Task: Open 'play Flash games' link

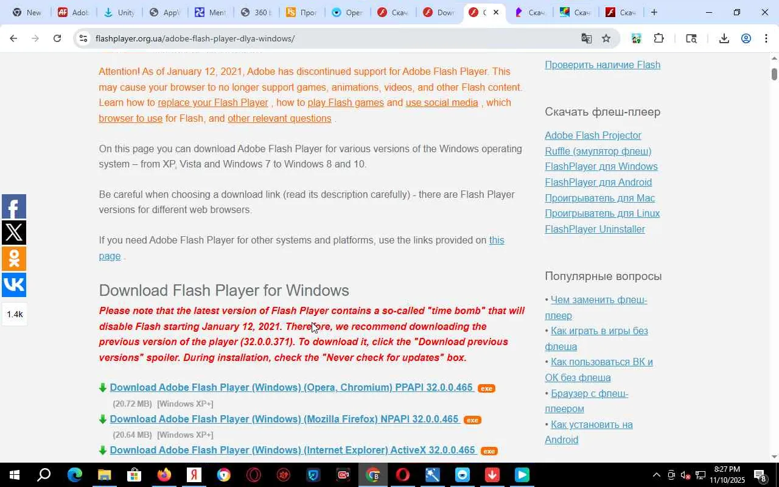Action: (x=346, y=103)
